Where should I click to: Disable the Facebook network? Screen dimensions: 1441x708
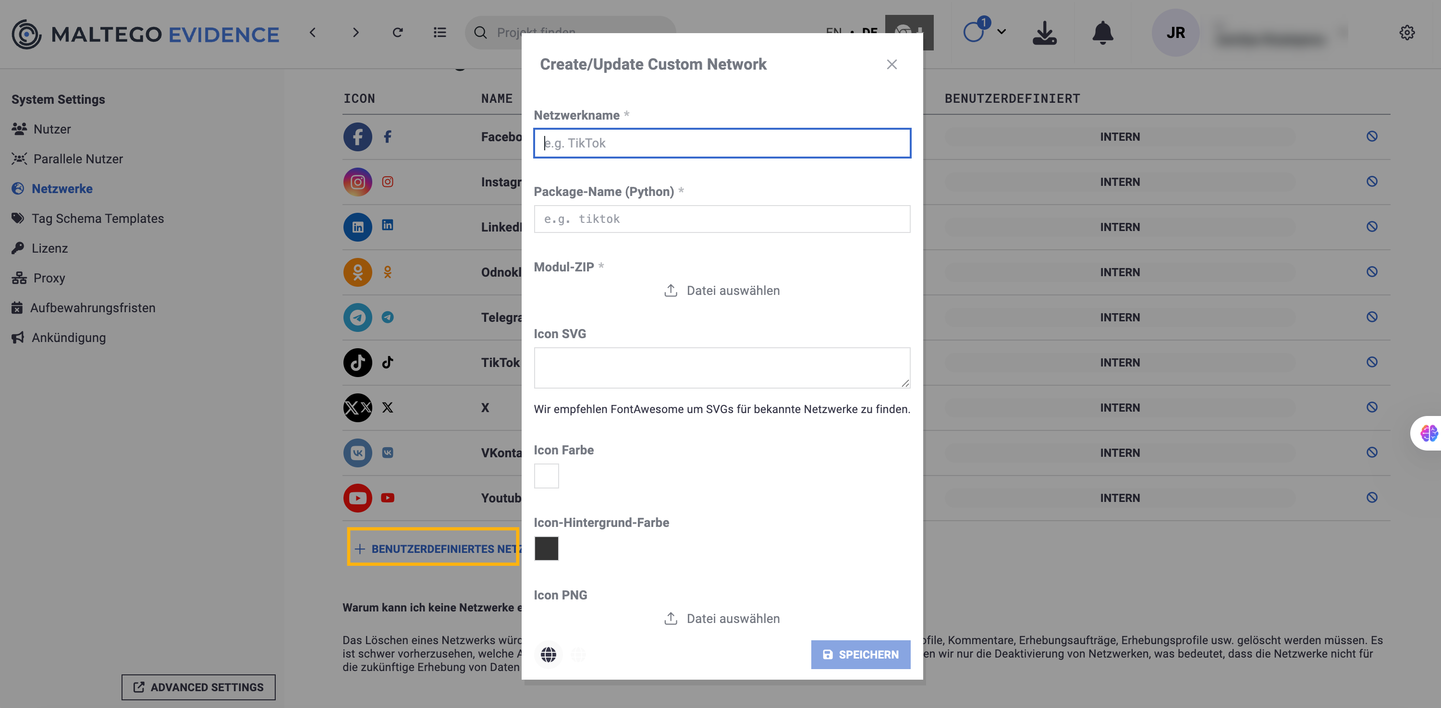coord(1372,136)
